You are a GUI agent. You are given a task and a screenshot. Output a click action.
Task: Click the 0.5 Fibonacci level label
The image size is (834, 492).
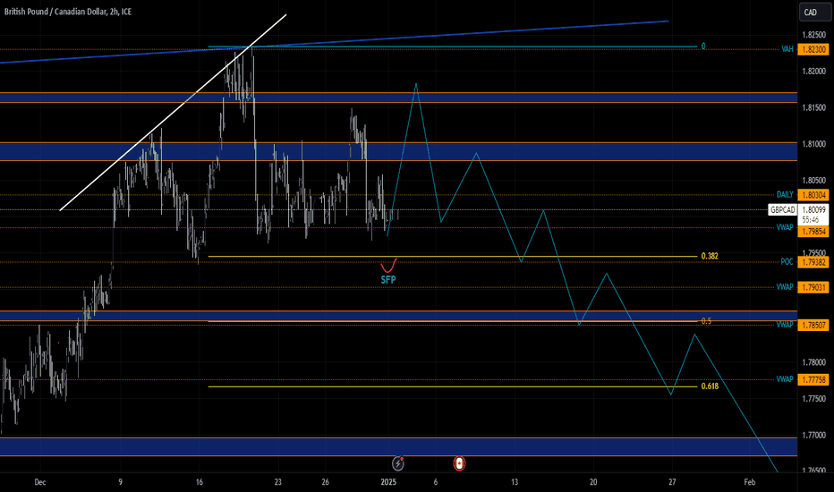[706, 321]
